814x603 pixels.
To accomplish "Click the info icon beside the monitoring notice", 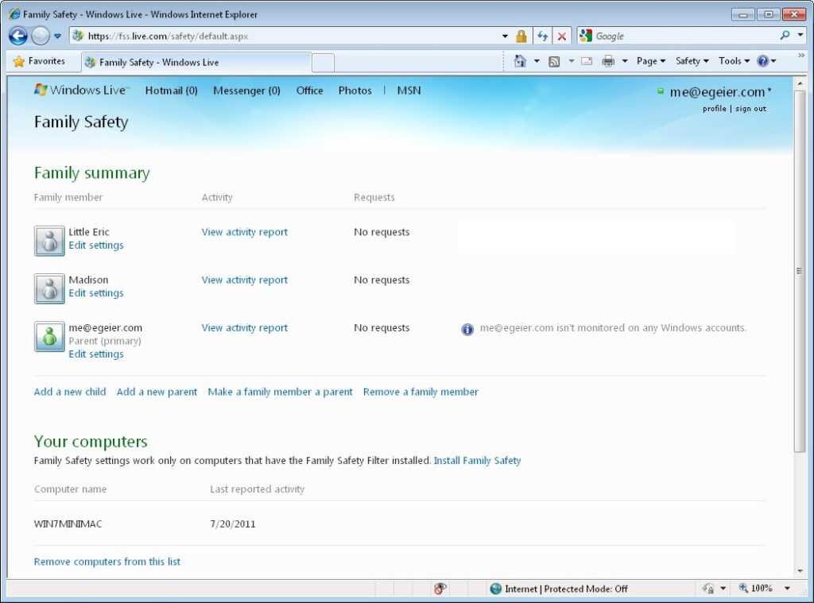I will [x=467, y=329].
